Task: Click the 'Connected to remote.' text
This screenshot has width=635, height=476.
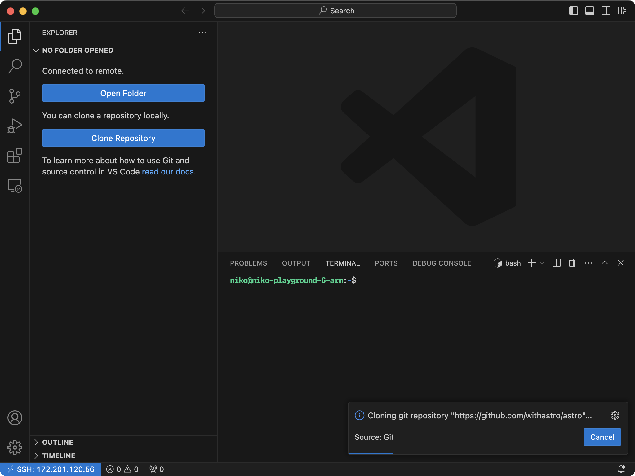Action: click(83, 71)
